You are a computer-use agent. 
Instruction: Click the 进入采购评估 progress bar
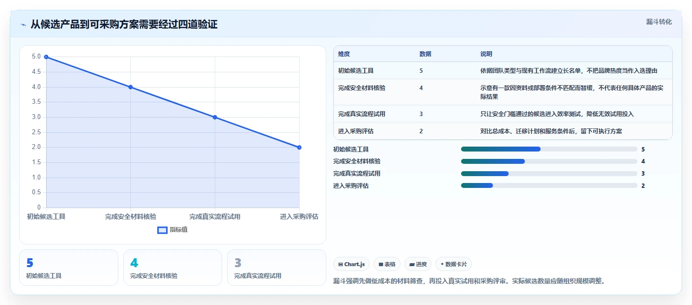[x=549, y=185]
